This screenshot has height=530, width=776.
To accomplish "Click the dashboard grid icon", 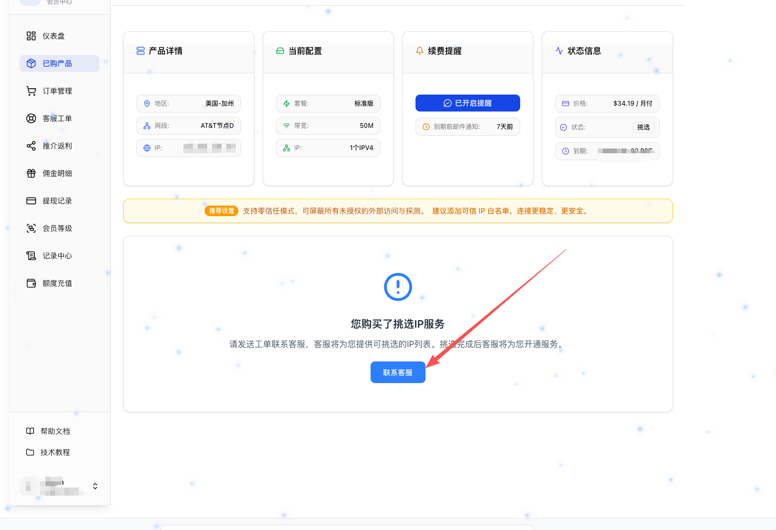I will click(31, 36).
